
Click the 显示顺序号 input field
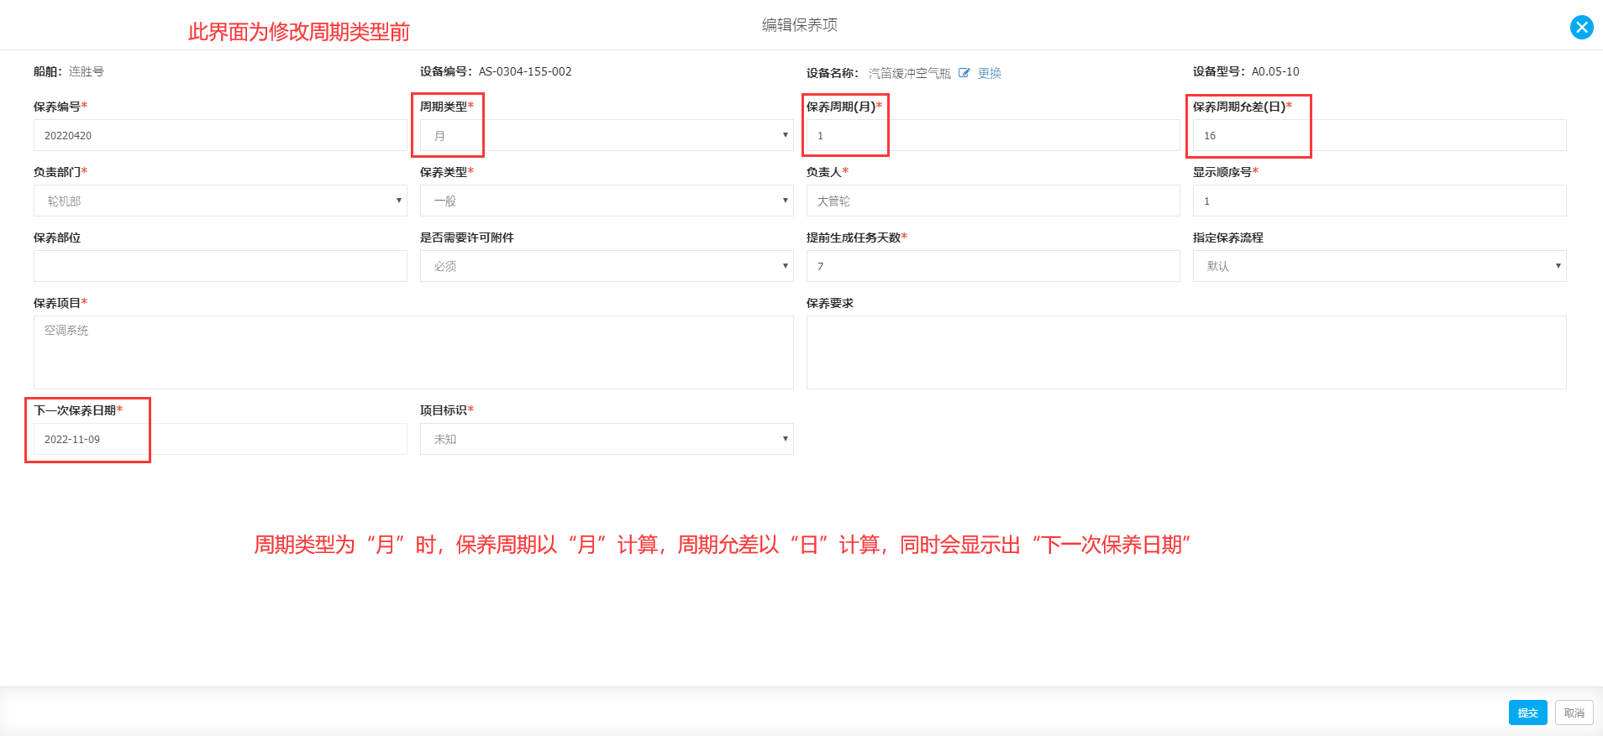pyautogui.click(x=1380, y=201)
